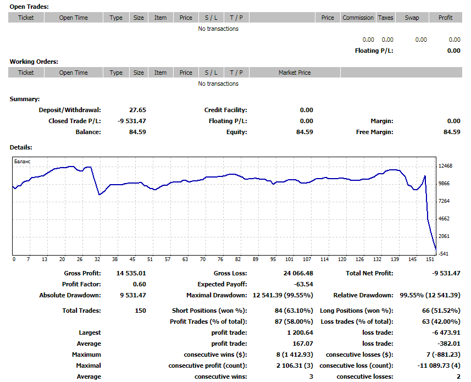
Task: Click the Open Trades section heading
Action: click(29, 7)
